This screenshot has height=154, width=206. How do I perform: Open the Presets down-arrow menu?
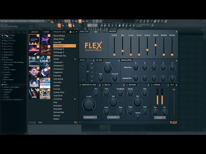(x=76, y=32)
